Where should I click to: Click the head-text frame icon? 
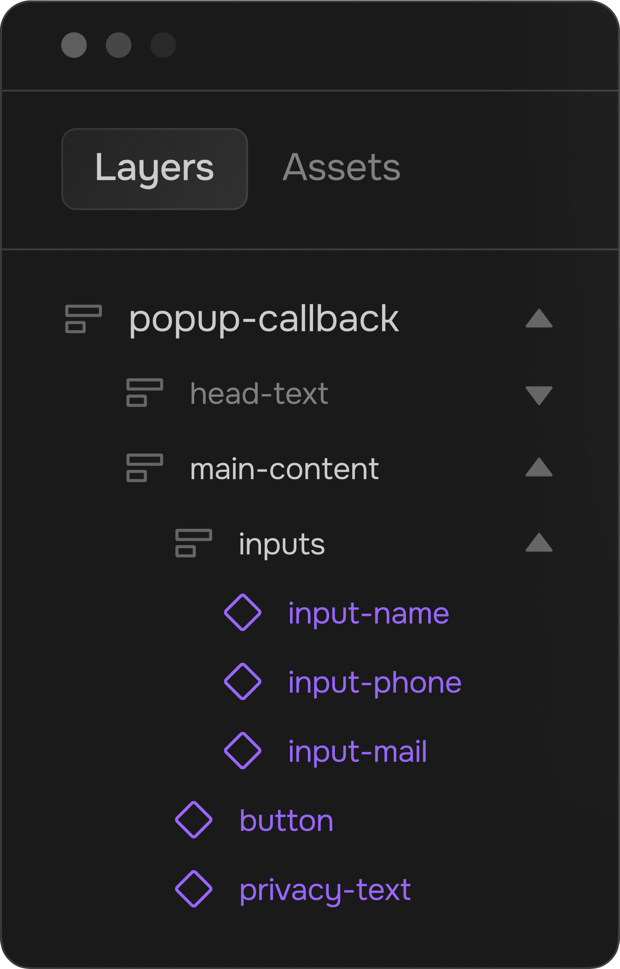point(145,393)
